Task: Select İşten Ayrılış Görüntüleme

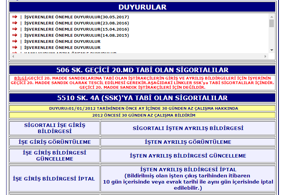Action: [188, 142]
